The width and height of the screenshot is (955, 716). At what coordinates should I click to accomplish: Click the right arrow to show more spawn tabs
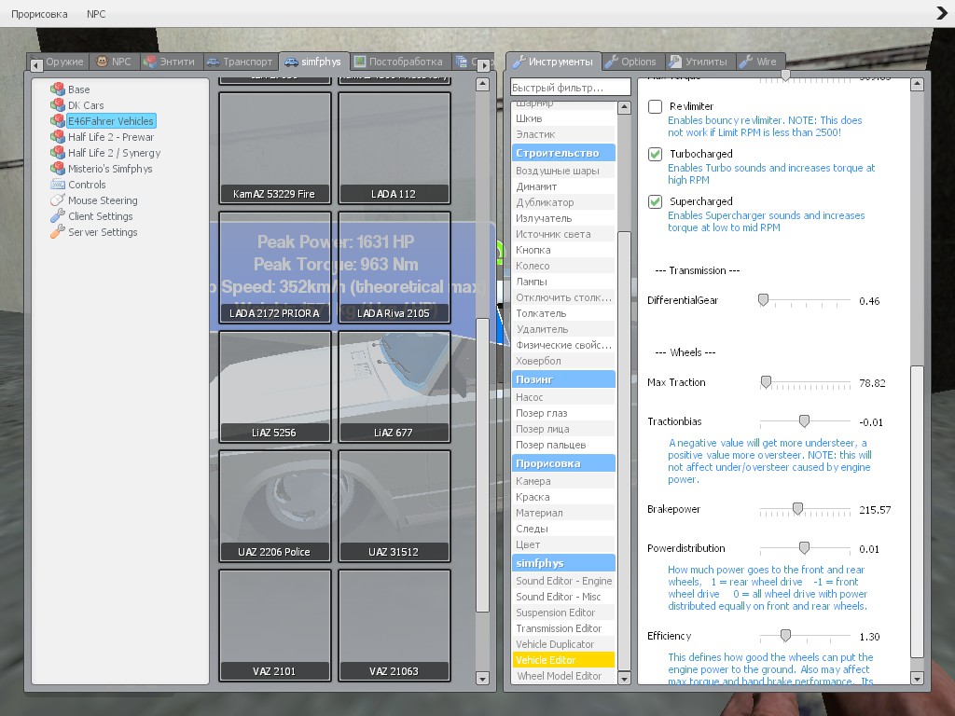pos(484,64)
